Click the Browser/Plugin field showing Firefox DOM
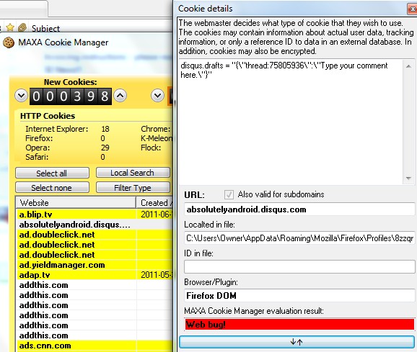Screen dimensions: 417x352 click(x=299, y=296)
